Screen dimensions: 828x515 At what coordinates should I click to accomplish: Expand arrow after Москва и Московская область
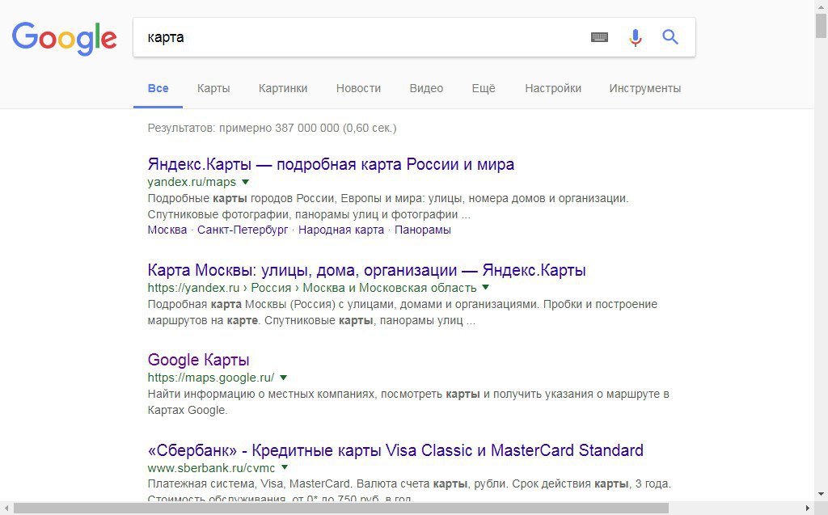click(486, 287)
